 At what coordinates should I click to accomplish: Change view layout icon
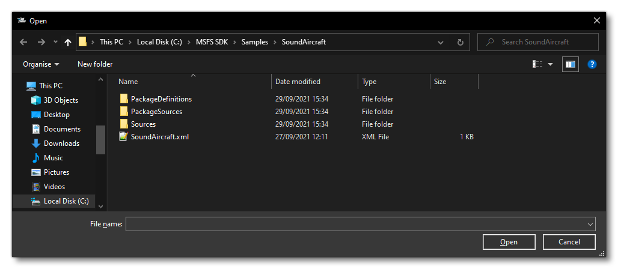537,64
